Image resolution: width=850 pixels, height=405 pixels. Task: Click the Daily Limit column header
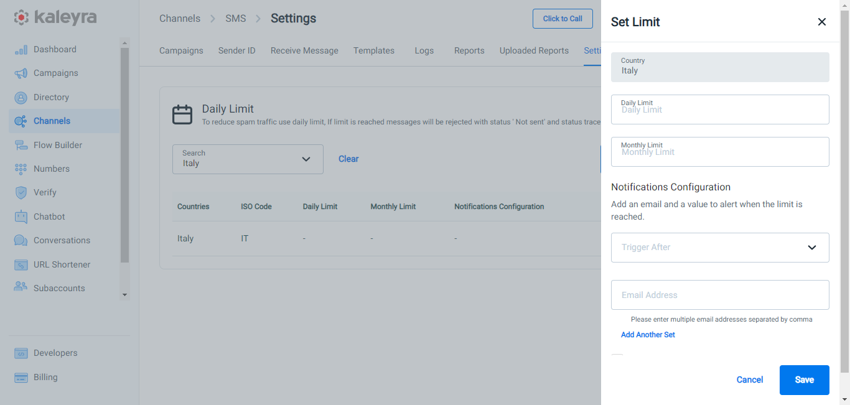pyautogui.click(x=320, y=207)
